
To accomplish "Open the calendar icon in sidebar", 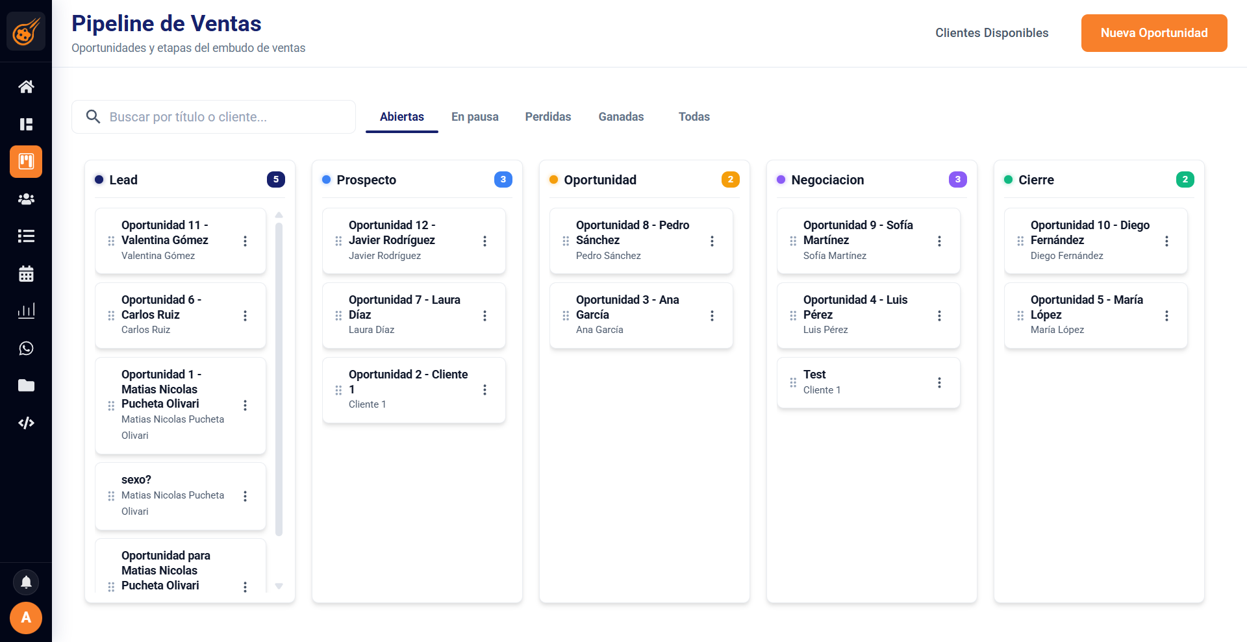I will pos(26,273).
